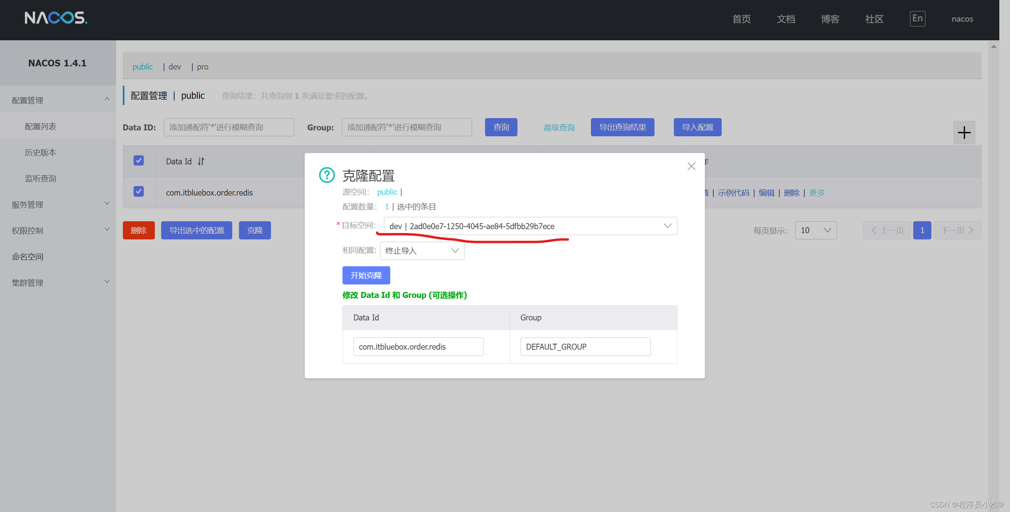The height and width of the screenshot is (512, 1010).
Task: Close the clone configuration dialog
Action: (691, 166)
